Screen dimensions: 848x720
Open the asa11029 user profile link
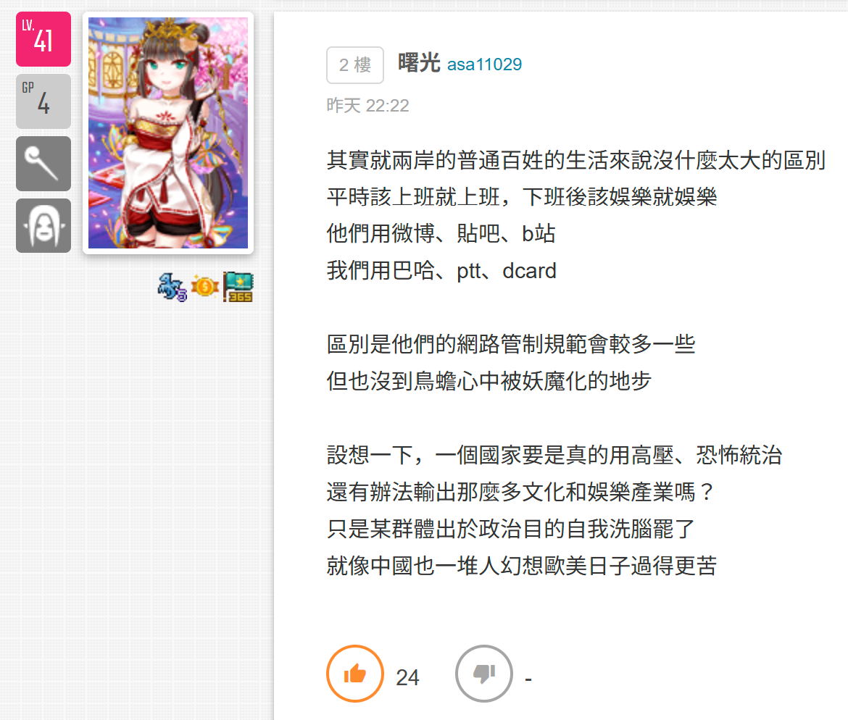click(485, 64)
